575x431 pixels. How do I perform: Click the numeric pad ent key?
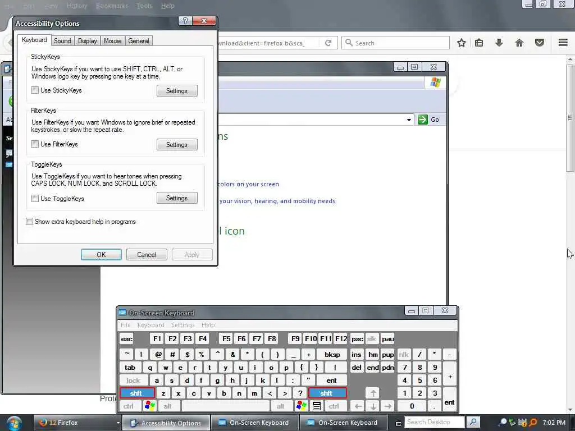pos(450,400)
